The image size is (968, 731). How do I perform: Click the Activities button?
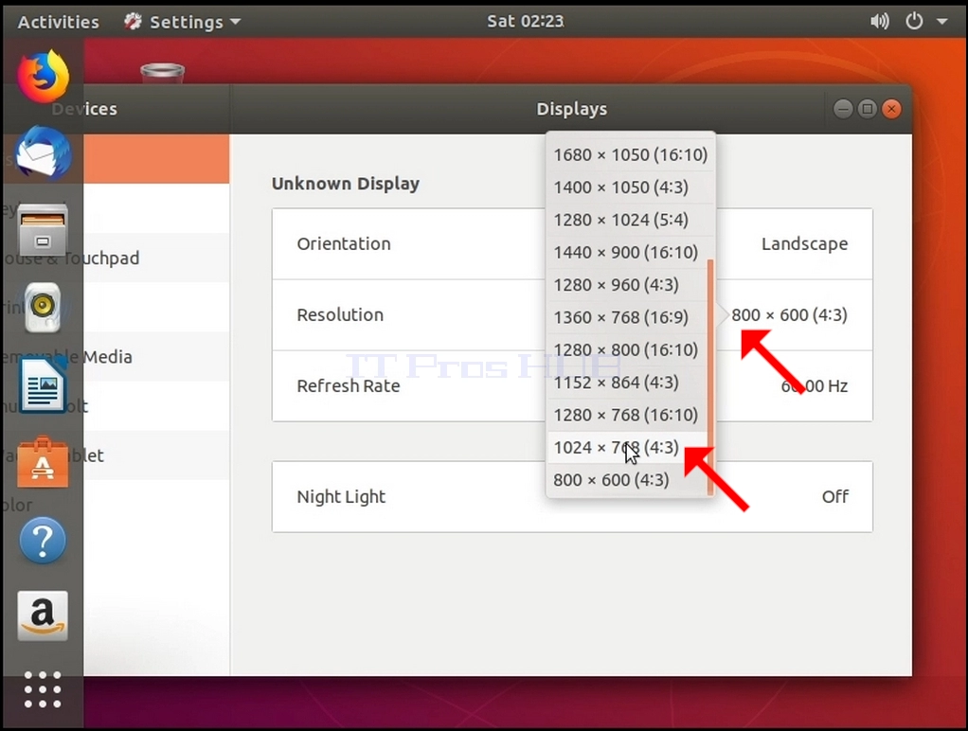(x=58, y=22)
